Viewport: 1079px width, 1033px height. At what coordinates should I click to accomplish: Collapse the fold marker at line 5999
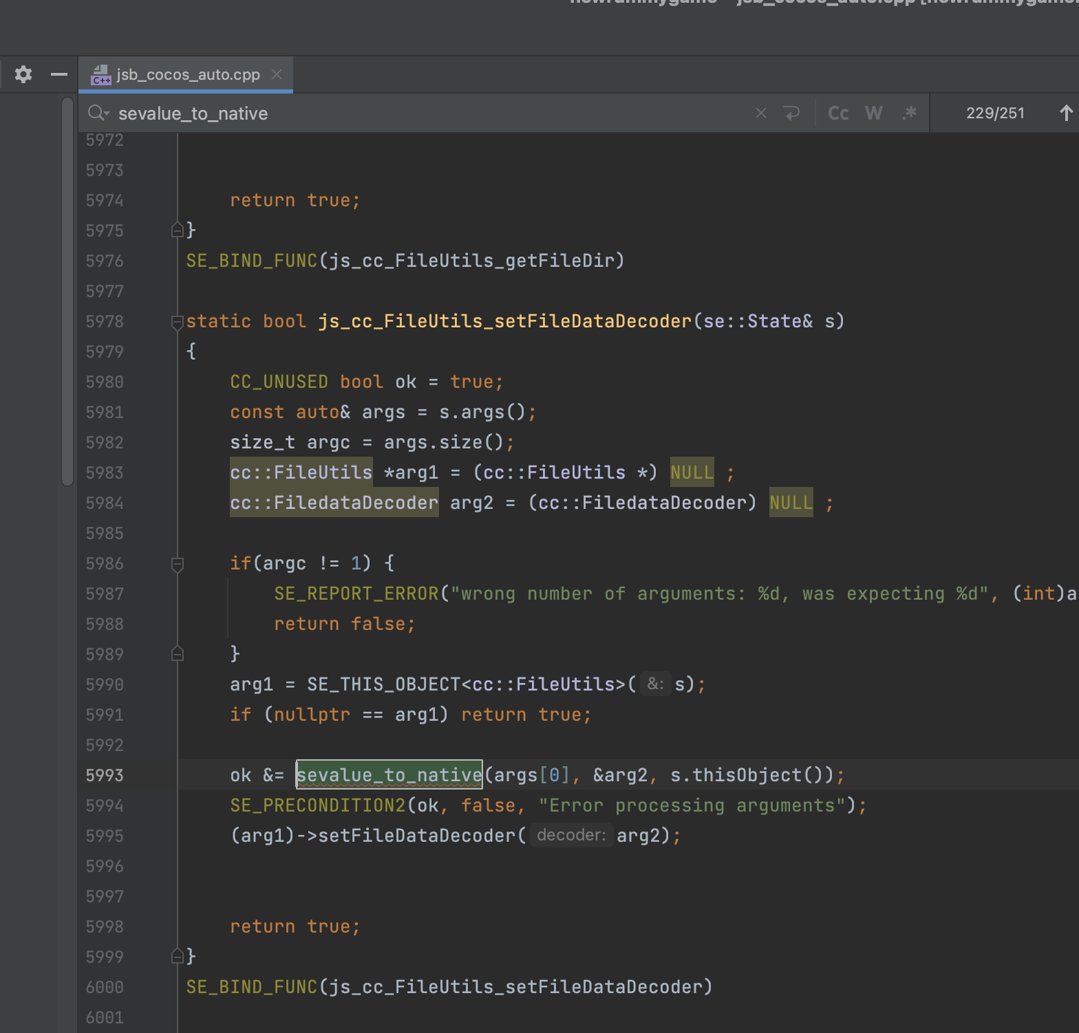click(177, 956)
